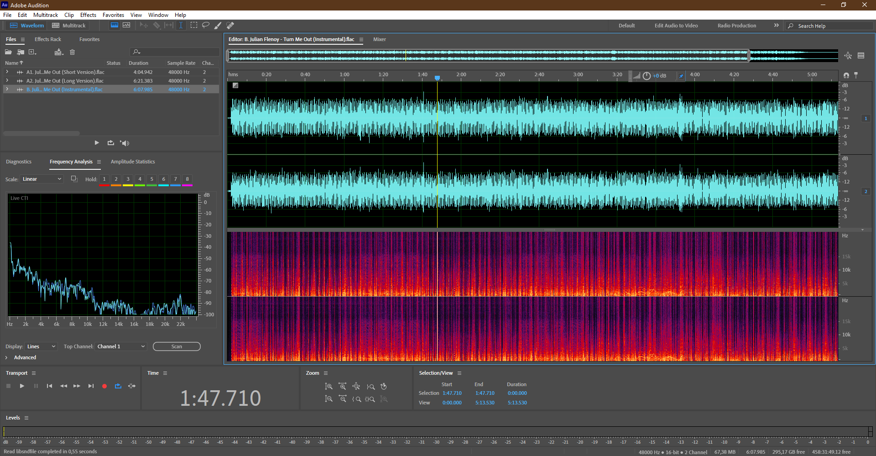Toggle Loop Playback in the Files panel
The width and height of the screenshot is (876, 456).
coord(111,143)
